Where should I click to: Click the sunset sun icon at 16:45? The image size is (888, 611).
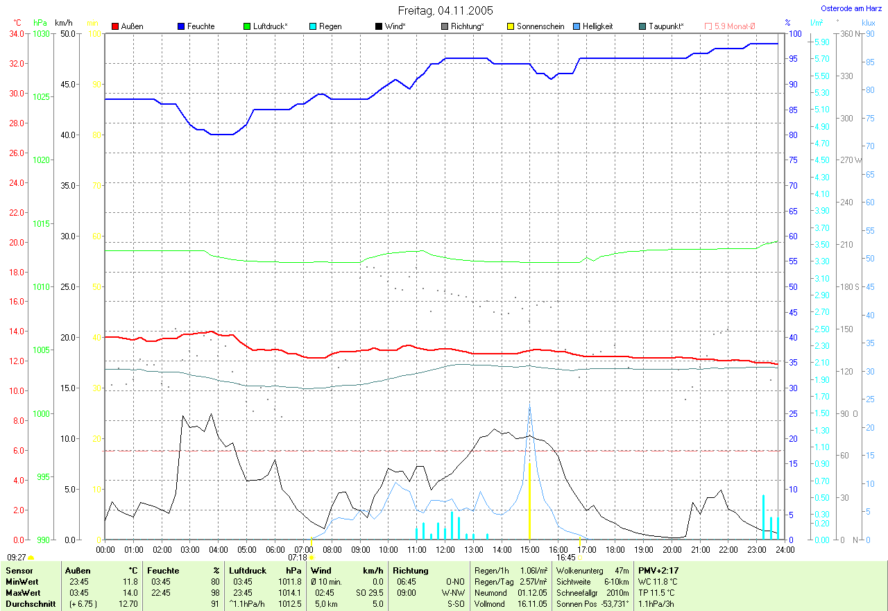click(580, 557)
